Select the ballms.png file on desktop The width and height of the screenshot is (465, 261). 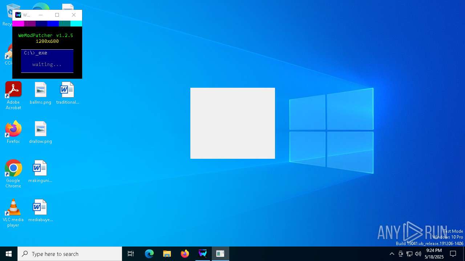(40, 93)
